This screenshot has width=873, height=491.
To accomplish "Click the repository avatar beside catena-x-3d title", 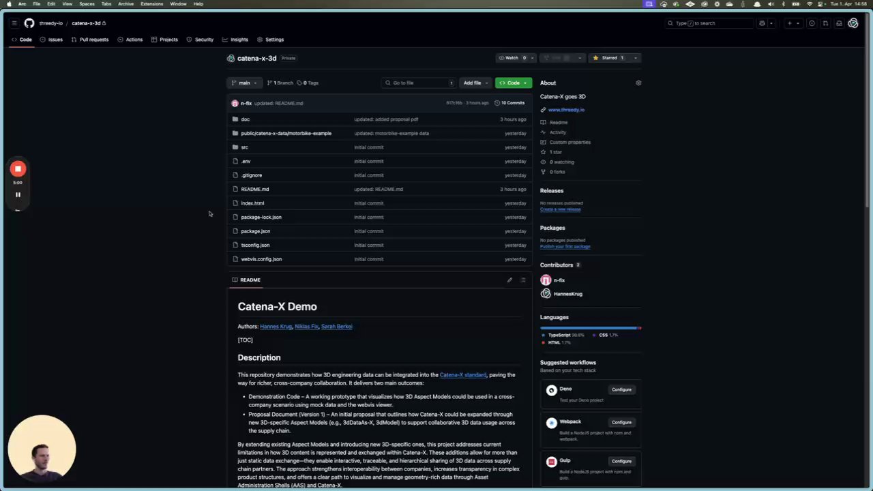I will [231, 59].
